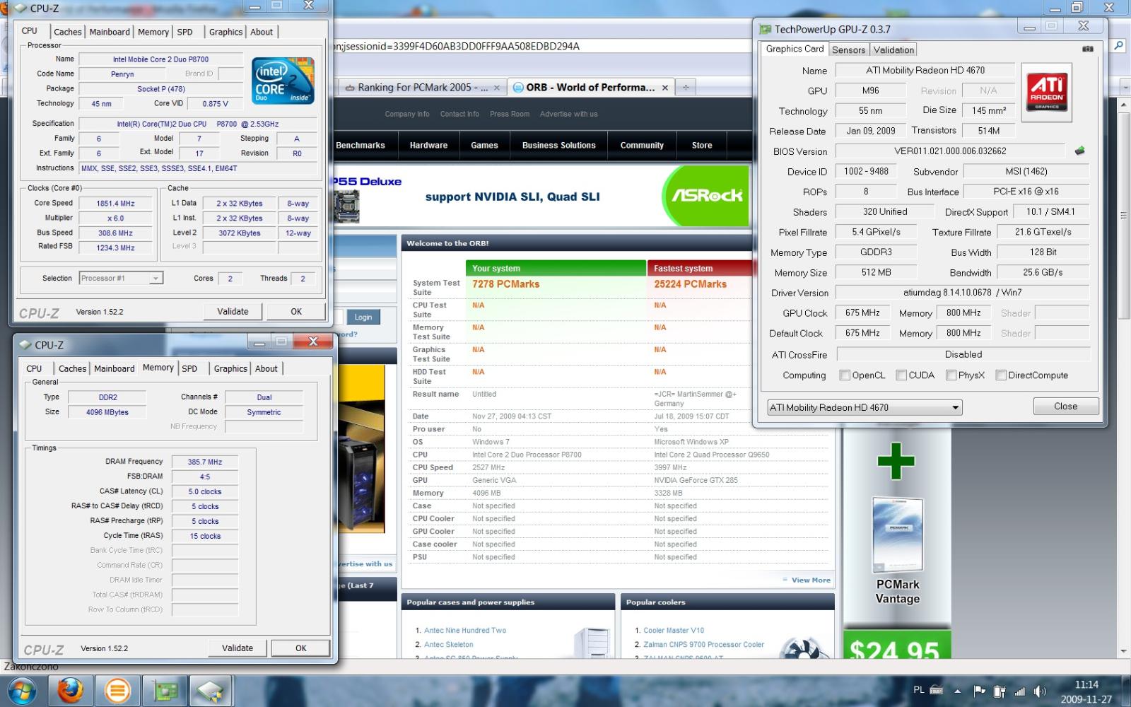
Task: Click the keyboard icon in language bar
Action: pos(937,690)
